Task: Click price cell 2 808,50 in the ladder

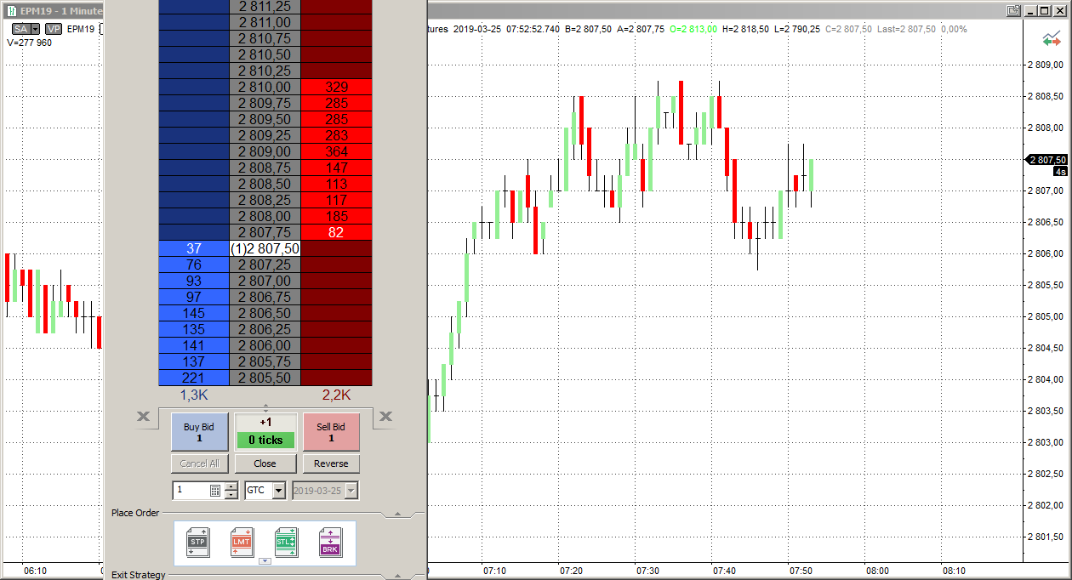Action: 265,184
